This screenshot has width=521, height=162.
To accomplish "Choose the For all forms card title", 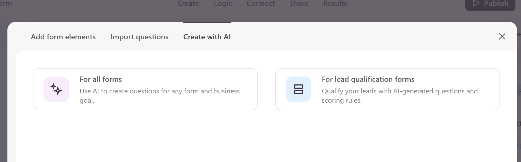I will click(x=101, y=79).
